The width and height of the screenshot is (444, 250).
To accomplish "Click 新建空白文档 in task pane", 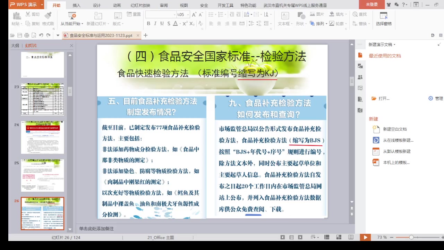I will (x=395, y=129).
